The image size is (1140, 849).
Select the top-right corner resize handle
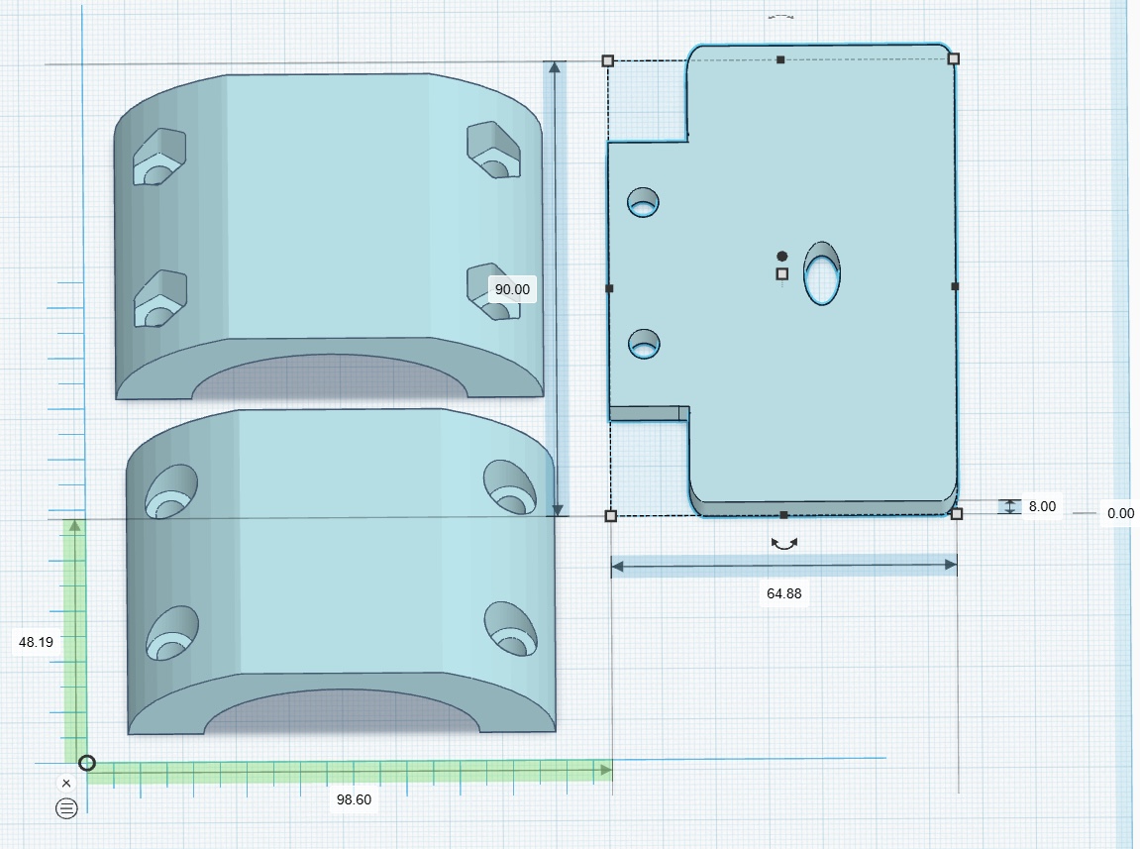(954, 58)
